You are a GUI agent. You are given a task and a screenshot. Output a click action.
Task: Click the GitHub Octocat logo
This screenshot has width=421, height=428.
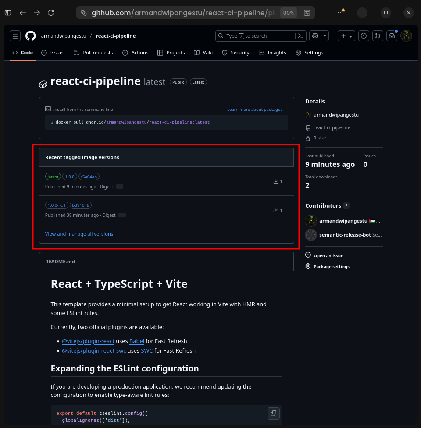point(30,36)
